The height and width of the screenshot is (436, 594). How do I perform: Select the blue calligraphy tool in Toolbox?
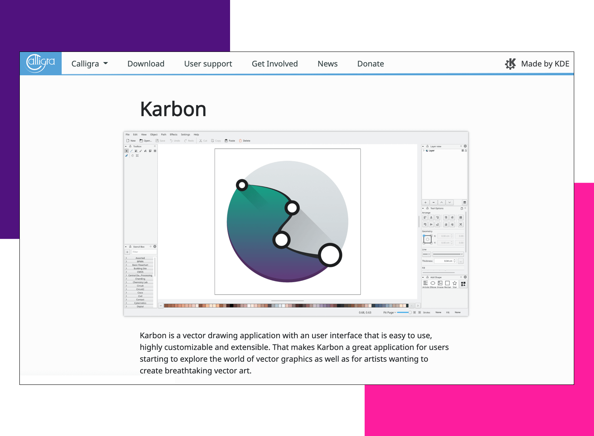(127, 155)
